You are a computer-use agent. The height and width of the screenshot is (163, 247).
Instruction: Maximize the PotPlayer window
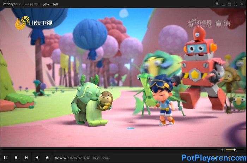[229, 4]
